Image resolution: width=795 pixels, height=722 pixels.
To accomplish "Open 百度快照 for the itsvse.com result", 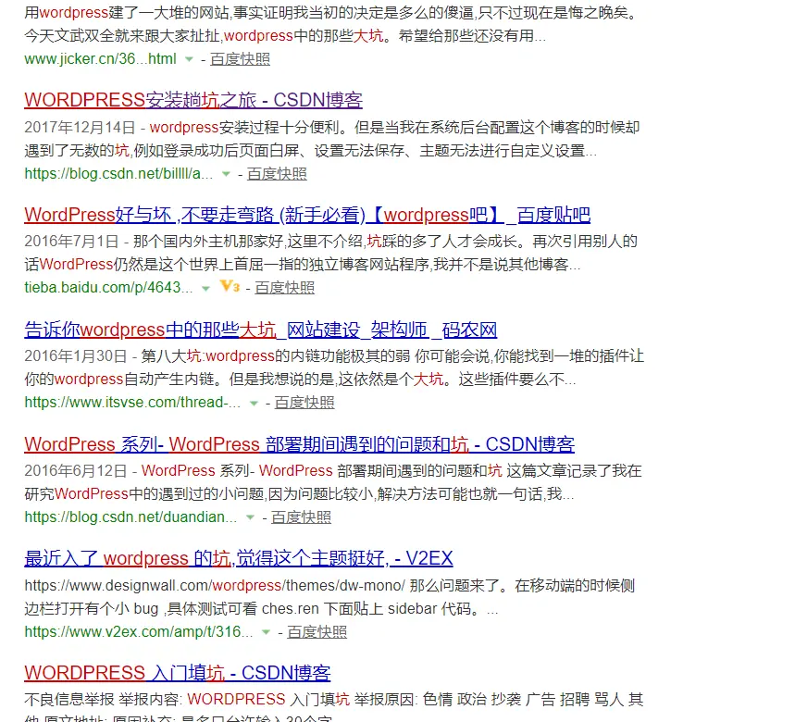I will click(x=304, y=403).
